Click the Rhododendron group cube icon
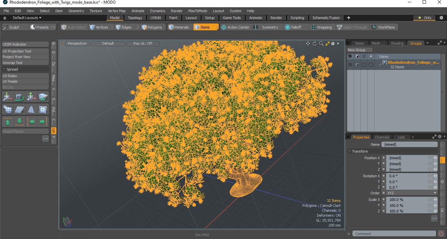The height and width of the screenshot is (239, 447). coord(385,62)
